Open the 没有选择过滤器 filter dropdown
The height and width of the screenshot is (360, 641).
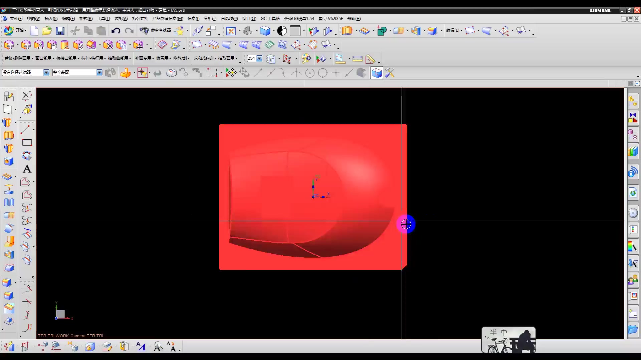[46, 72]
